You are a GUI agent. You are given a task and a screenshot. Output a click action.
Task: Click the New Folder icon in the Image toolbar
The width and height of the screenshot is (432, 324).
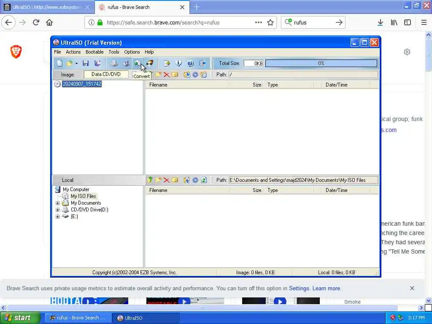click(158, 74)
